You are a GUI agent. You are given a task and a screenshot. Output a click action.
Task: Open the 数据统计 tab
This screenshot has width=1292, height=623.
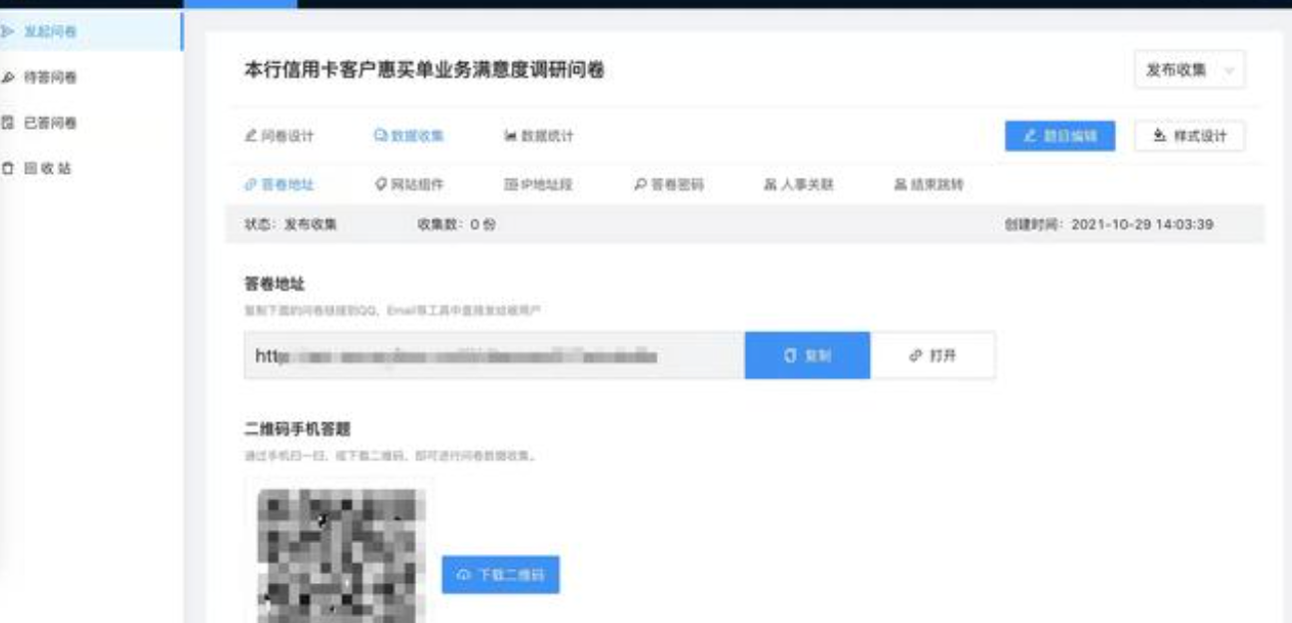coord(539,137)
